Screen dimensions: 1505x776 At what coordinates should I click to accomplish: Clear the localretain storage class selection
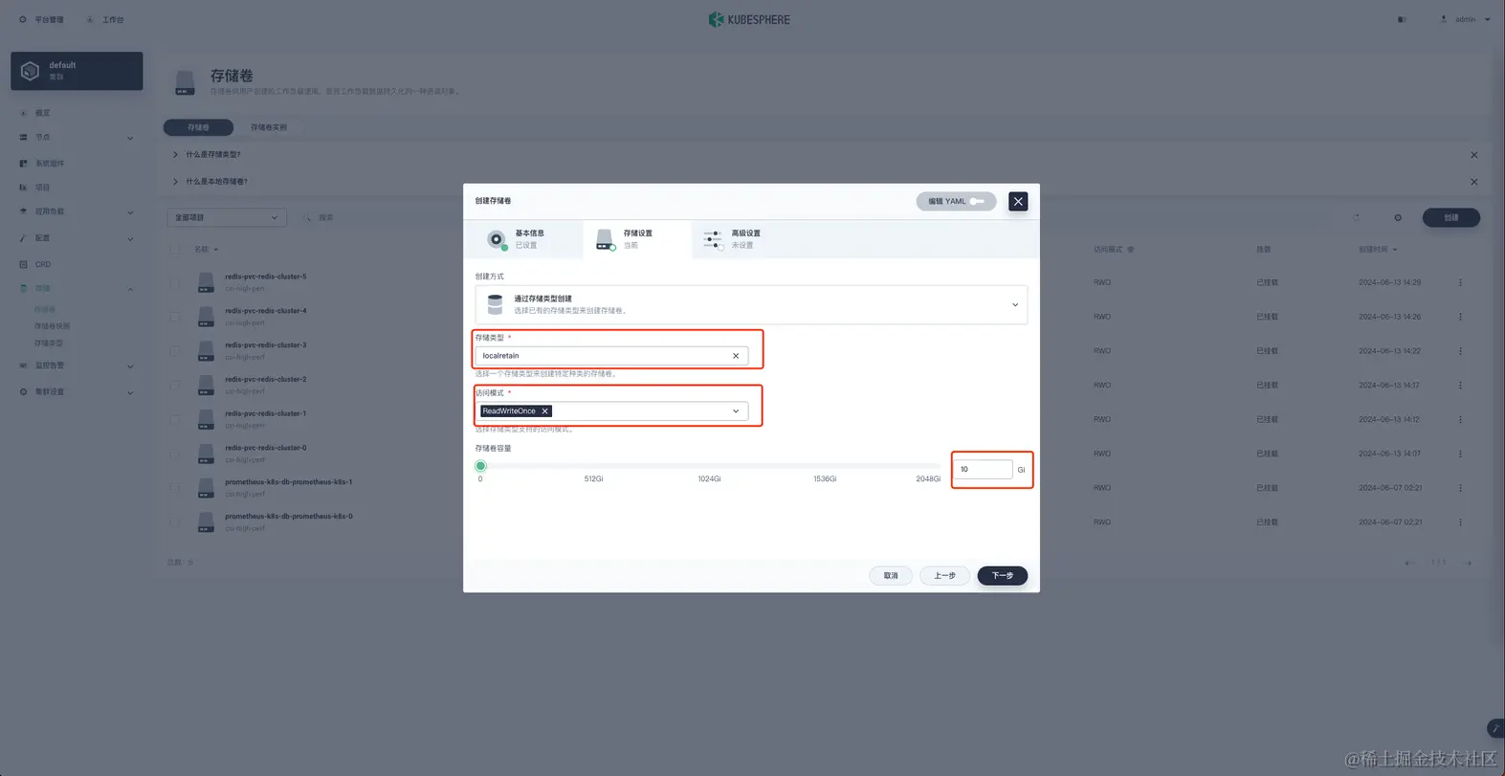736,356
